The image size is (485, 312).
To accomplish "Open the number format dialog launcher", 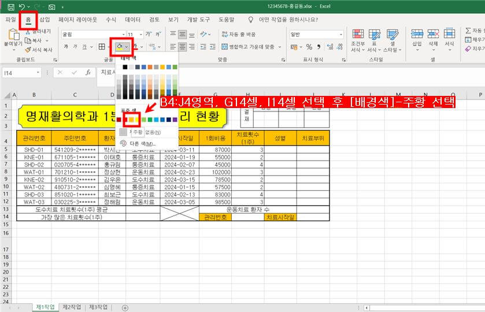I will pos(344,60).
